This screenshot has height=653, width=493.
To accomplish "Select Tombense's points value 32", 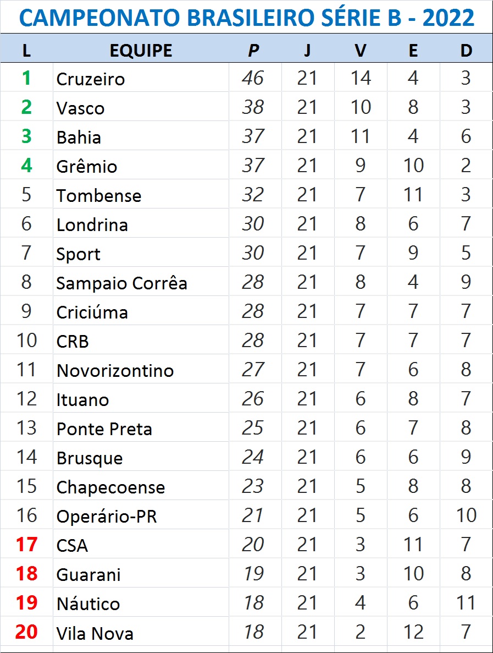I will pos(253,195).
